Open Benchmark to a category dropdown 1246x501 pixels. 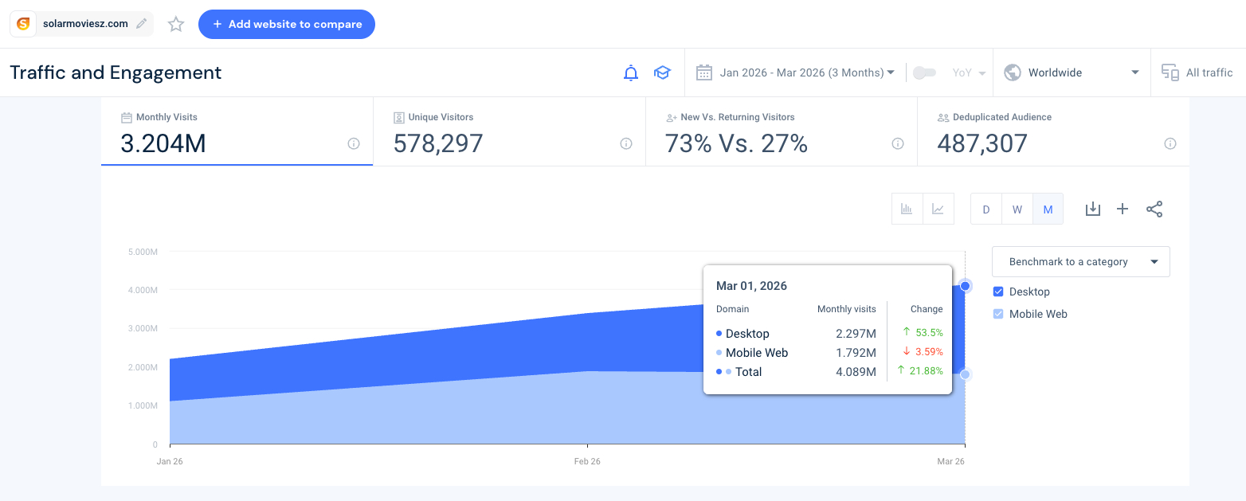pos(1080,262)
